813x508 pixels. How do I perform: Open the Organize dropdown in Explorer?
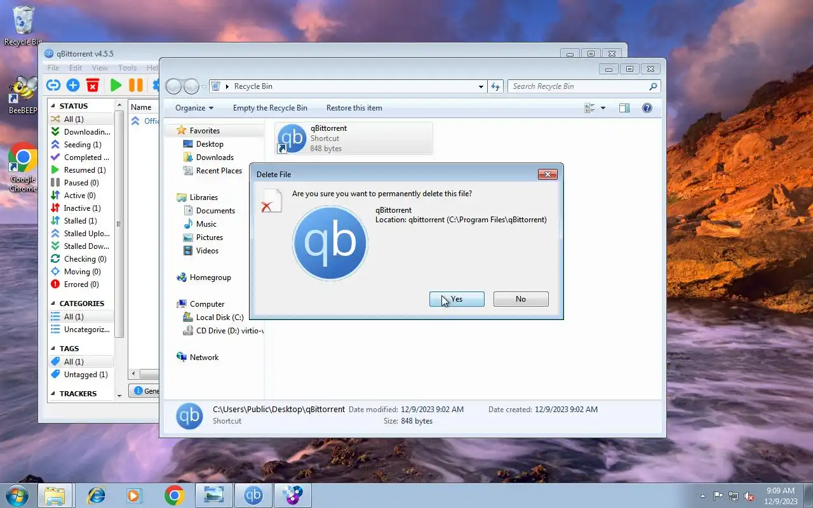[x=194, y=108]
